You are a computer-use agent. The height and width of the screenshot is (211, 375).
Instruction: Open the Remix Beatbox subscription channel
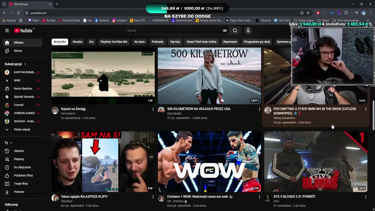pos(22,89)
